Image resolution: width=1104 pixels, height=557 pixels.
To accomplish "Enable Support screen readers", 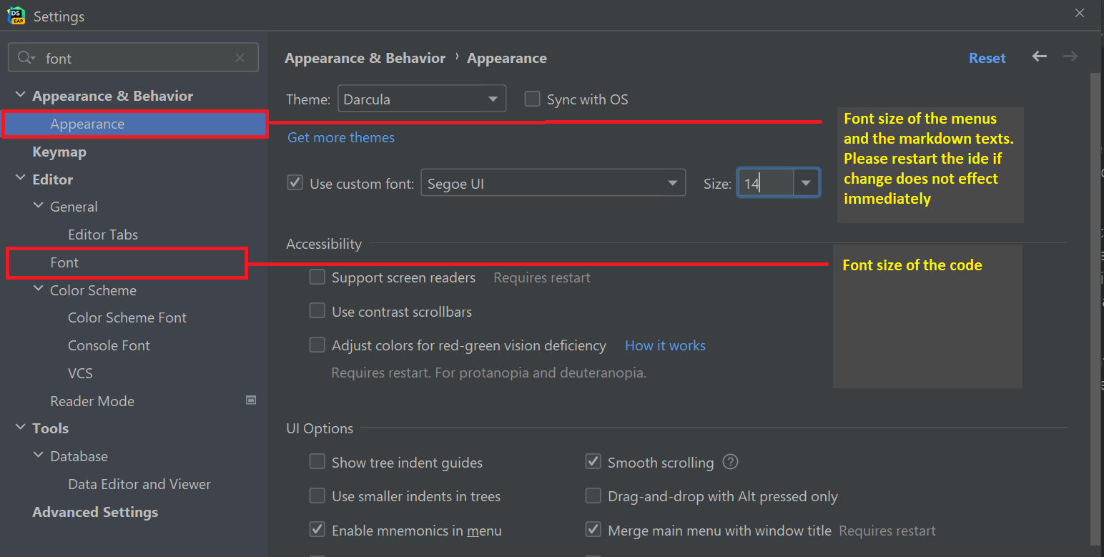I will [317, 277].
